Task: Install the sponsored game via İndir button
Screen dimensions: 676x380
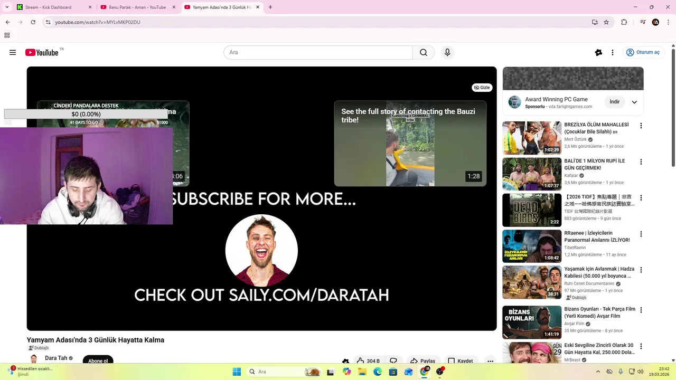Action: click(615, 102)
